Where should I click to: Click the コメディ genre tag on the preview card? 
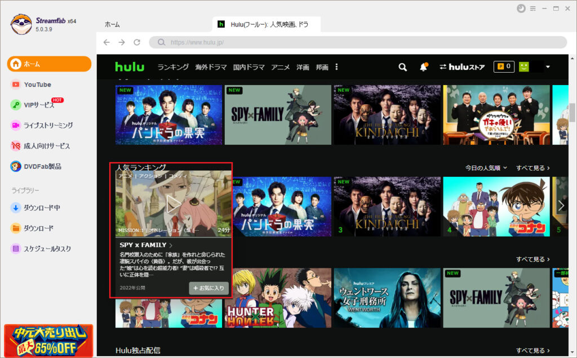click(x=177, y=176)
